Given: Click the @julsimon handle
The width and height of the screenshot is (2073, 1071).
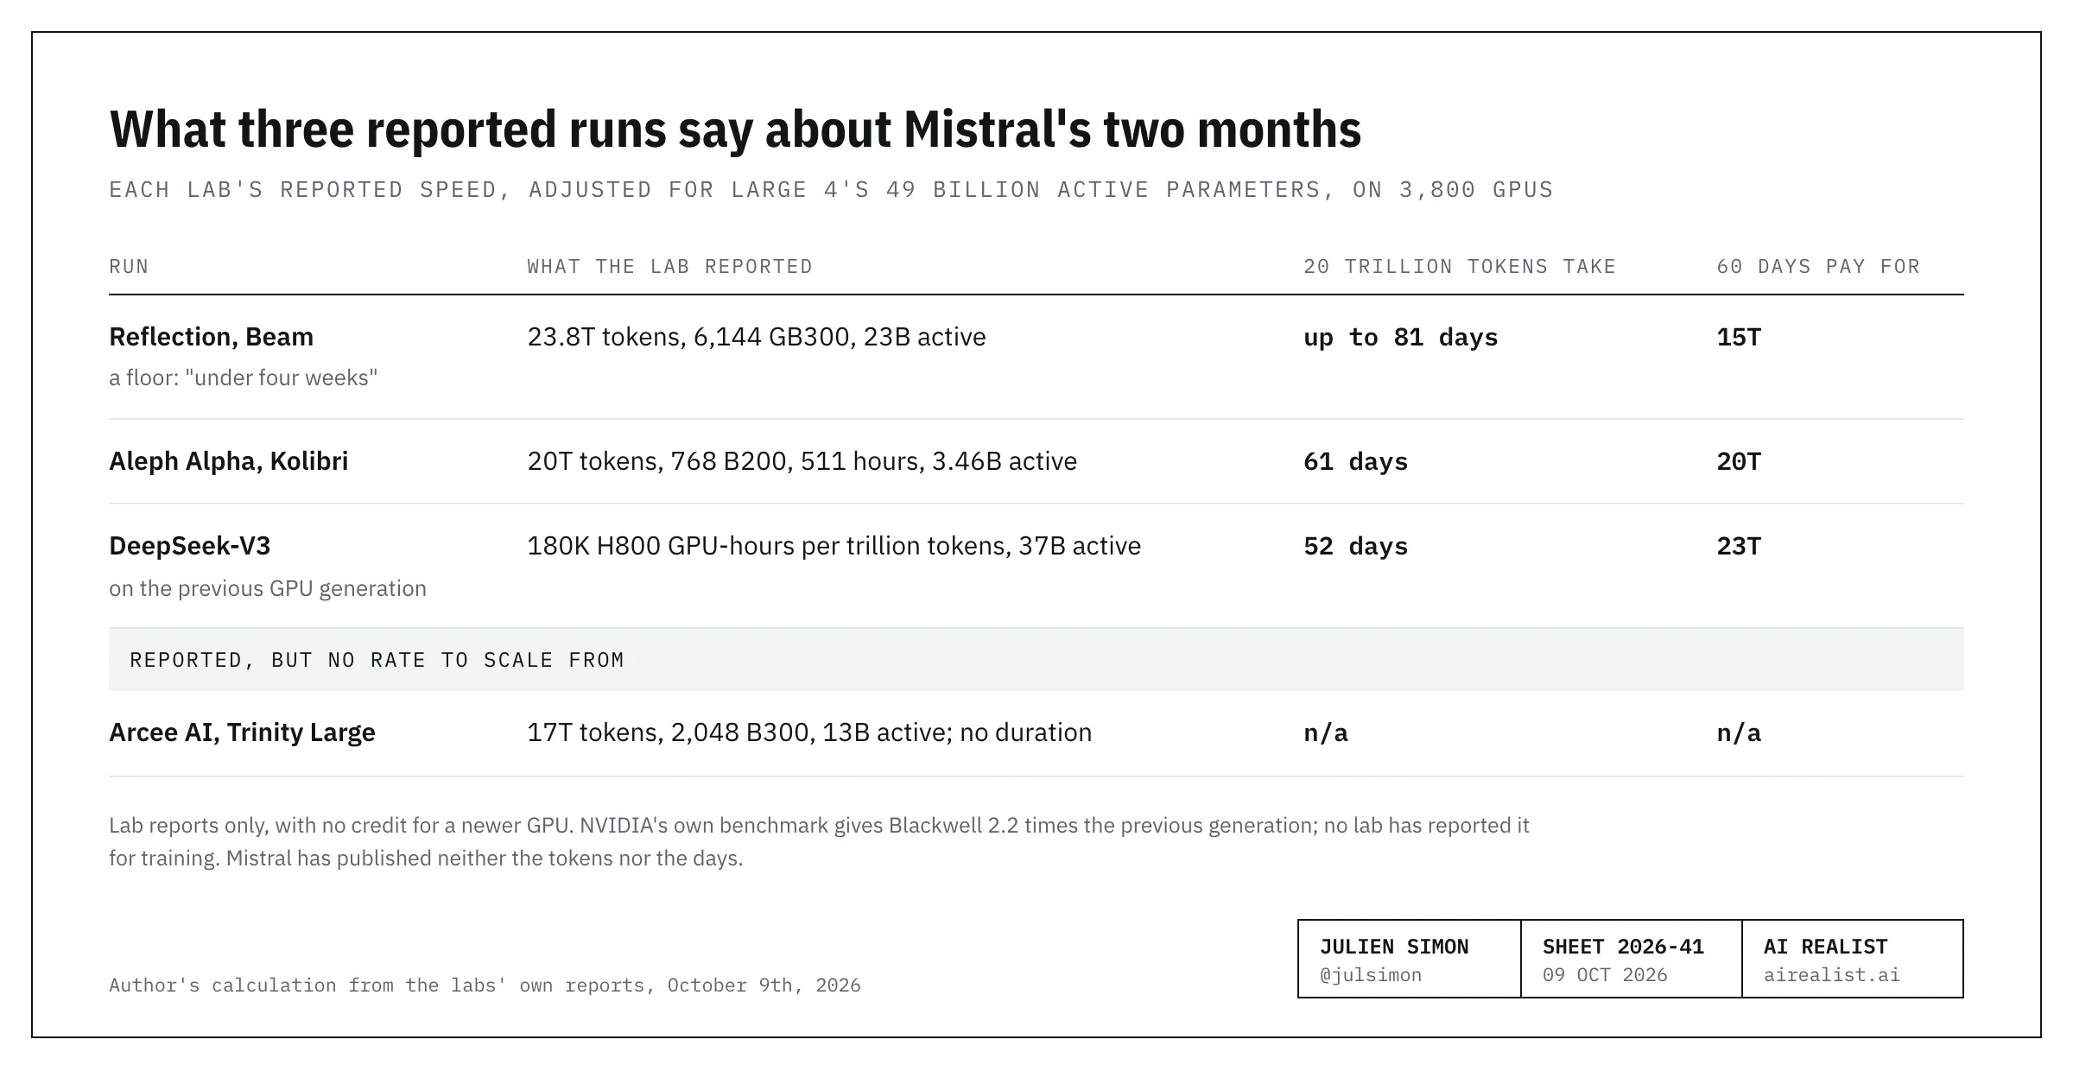Looking at the screenshot, I should [1370, 975].
